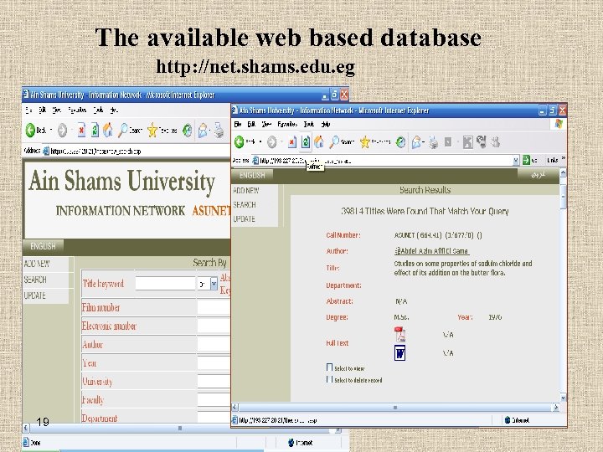Open the Favorites menu in the rear window

(77, 110)
